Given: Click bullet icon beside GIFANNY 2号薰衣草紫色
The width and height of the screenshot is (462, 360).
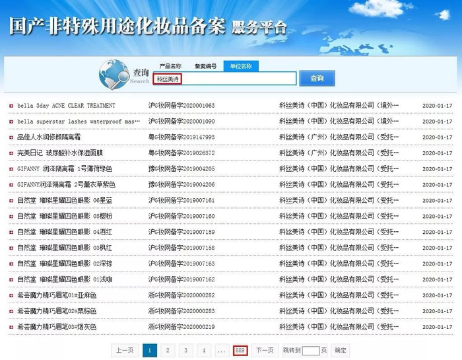Looking at the screenshot, I should click(11, 185).
